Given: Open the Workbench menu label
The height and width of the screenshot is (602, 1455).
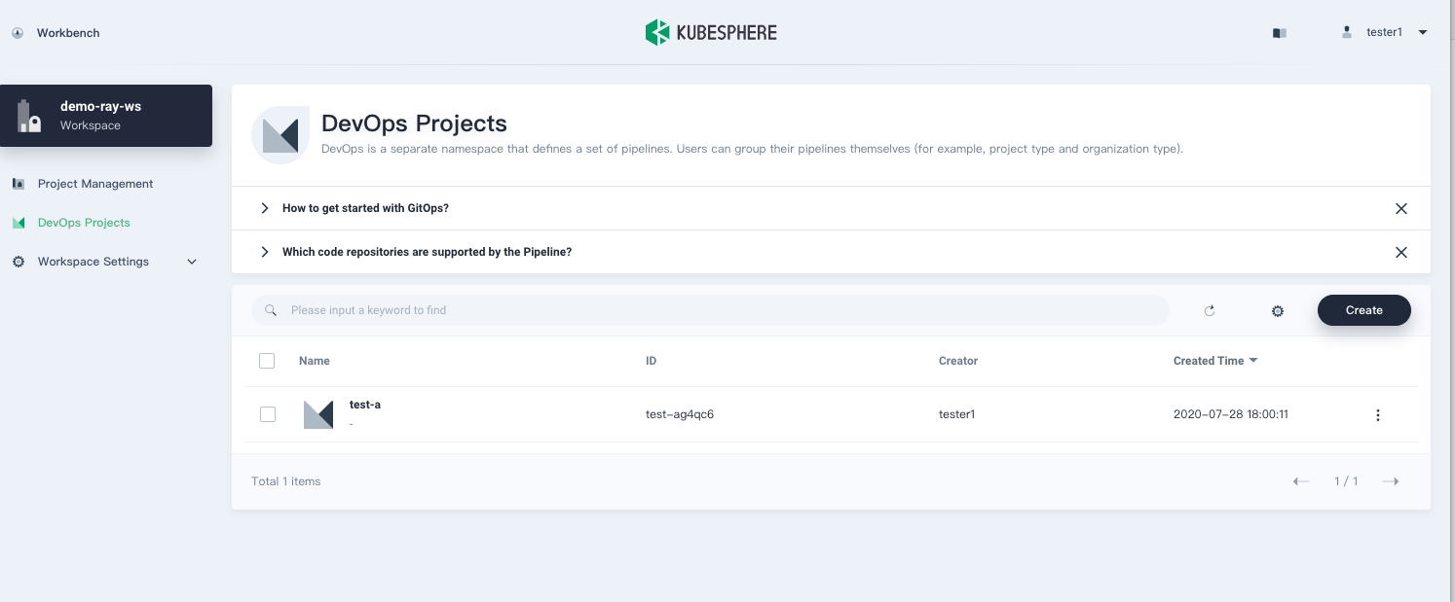Looking at the screenshot, I should tap(68, 33).
